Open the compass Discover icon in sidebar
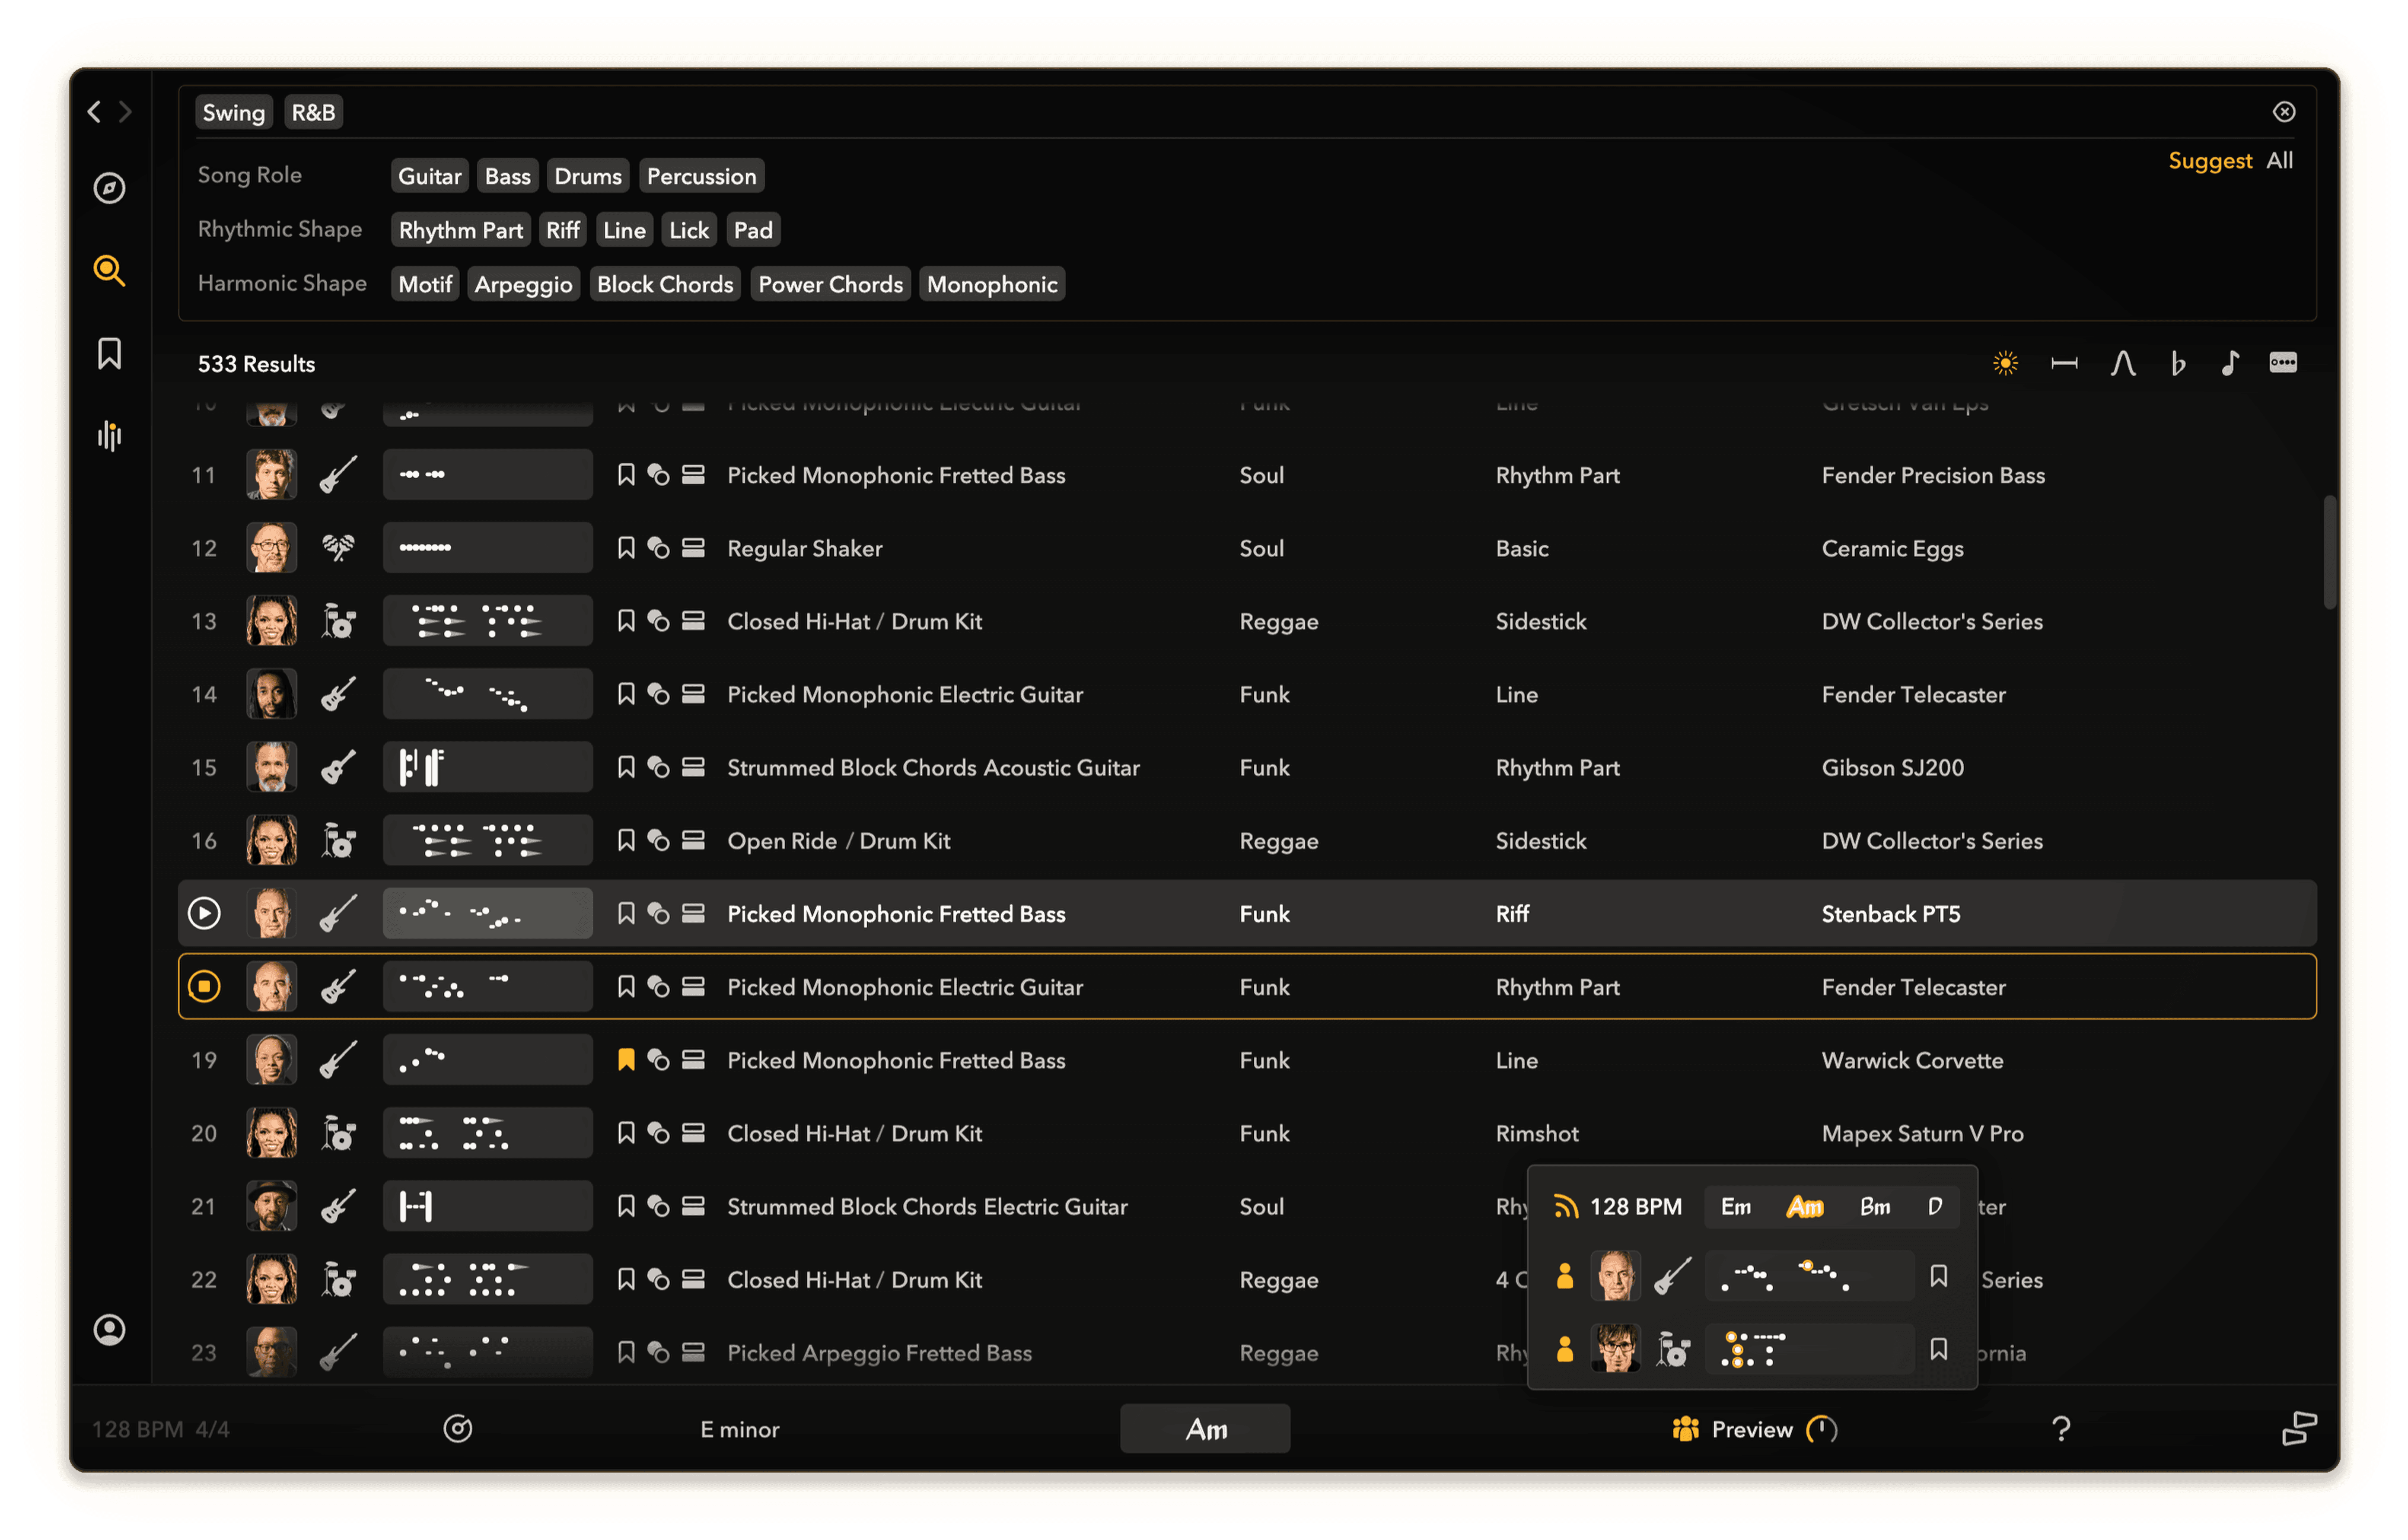Viewport: 2408px width, 1540px height. 109,188
